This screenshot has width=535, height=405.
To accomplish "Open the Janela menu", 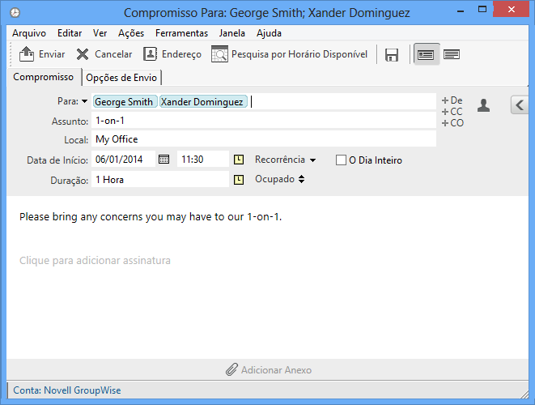I will coord(232,33).
